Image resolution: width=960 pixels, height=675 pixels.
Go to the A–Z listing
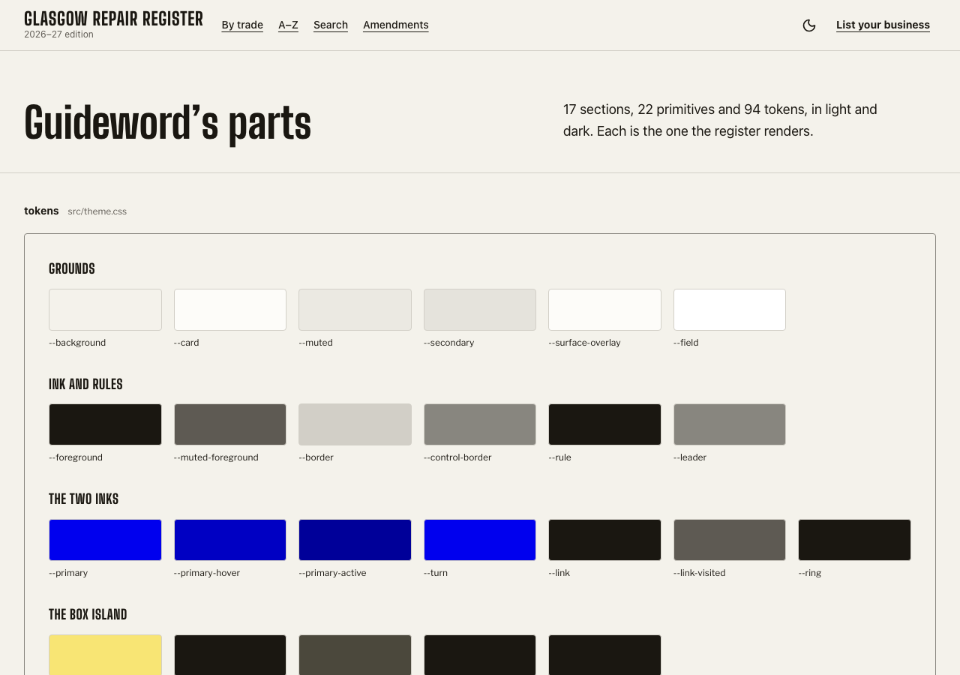(288, 25)
